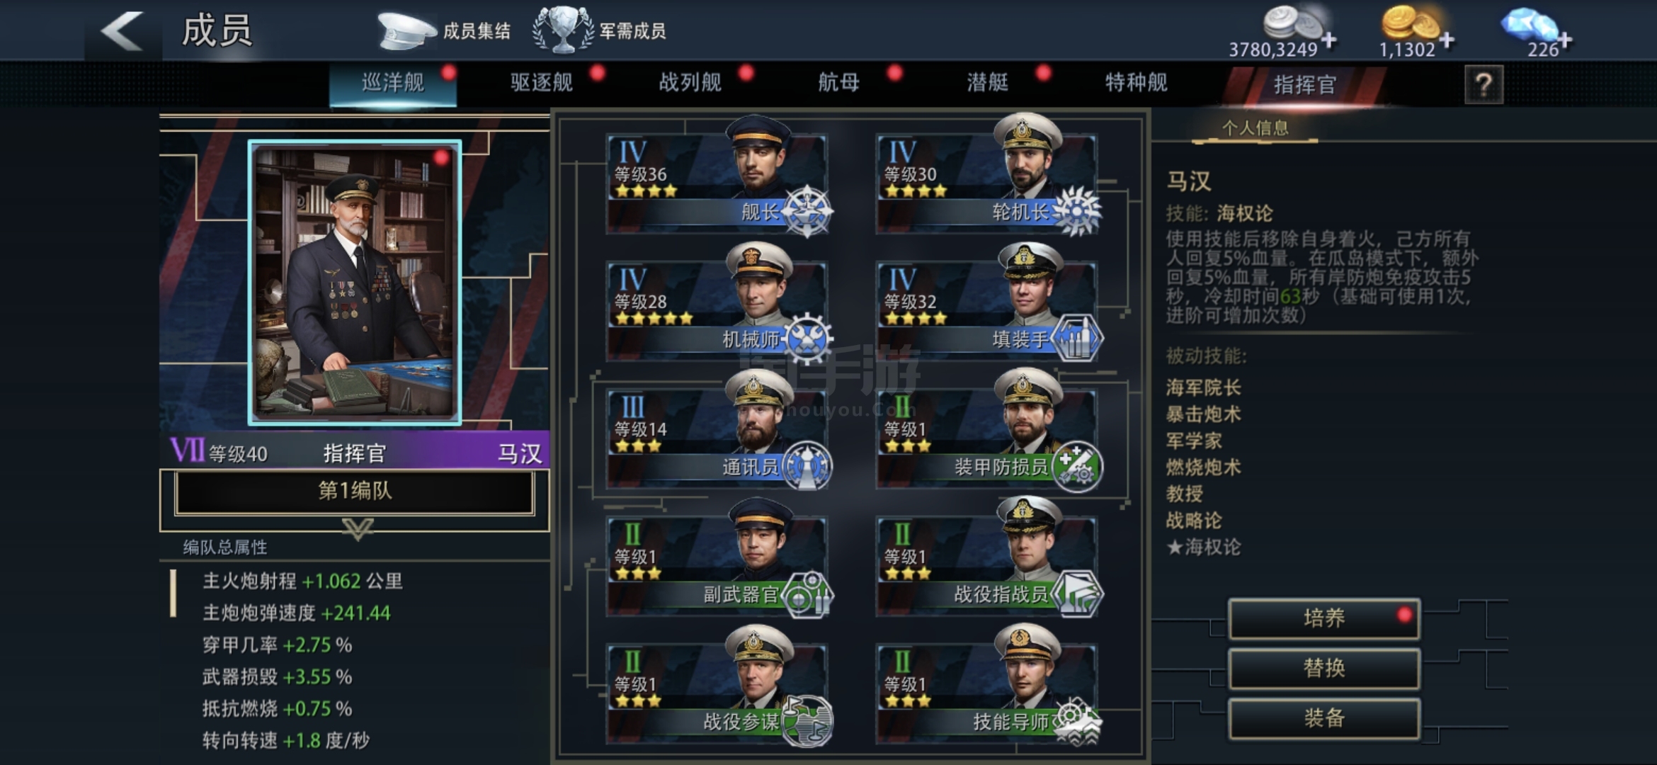Select commander 马汉 portrait card

click(x=355, y=282)
